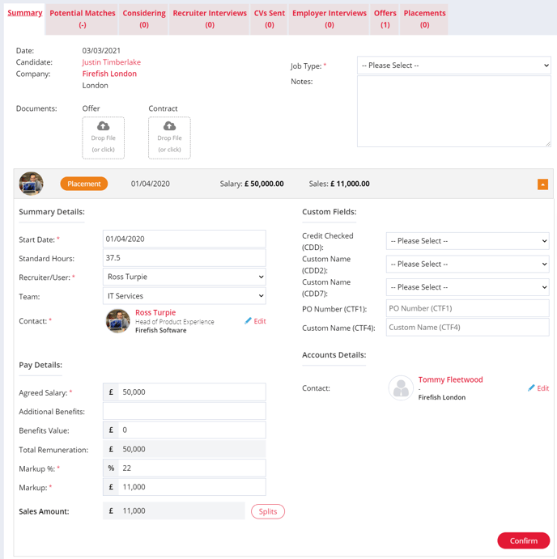
Task: Open the Credit Checked (CDD) dropdown
Action: [467, 241]
